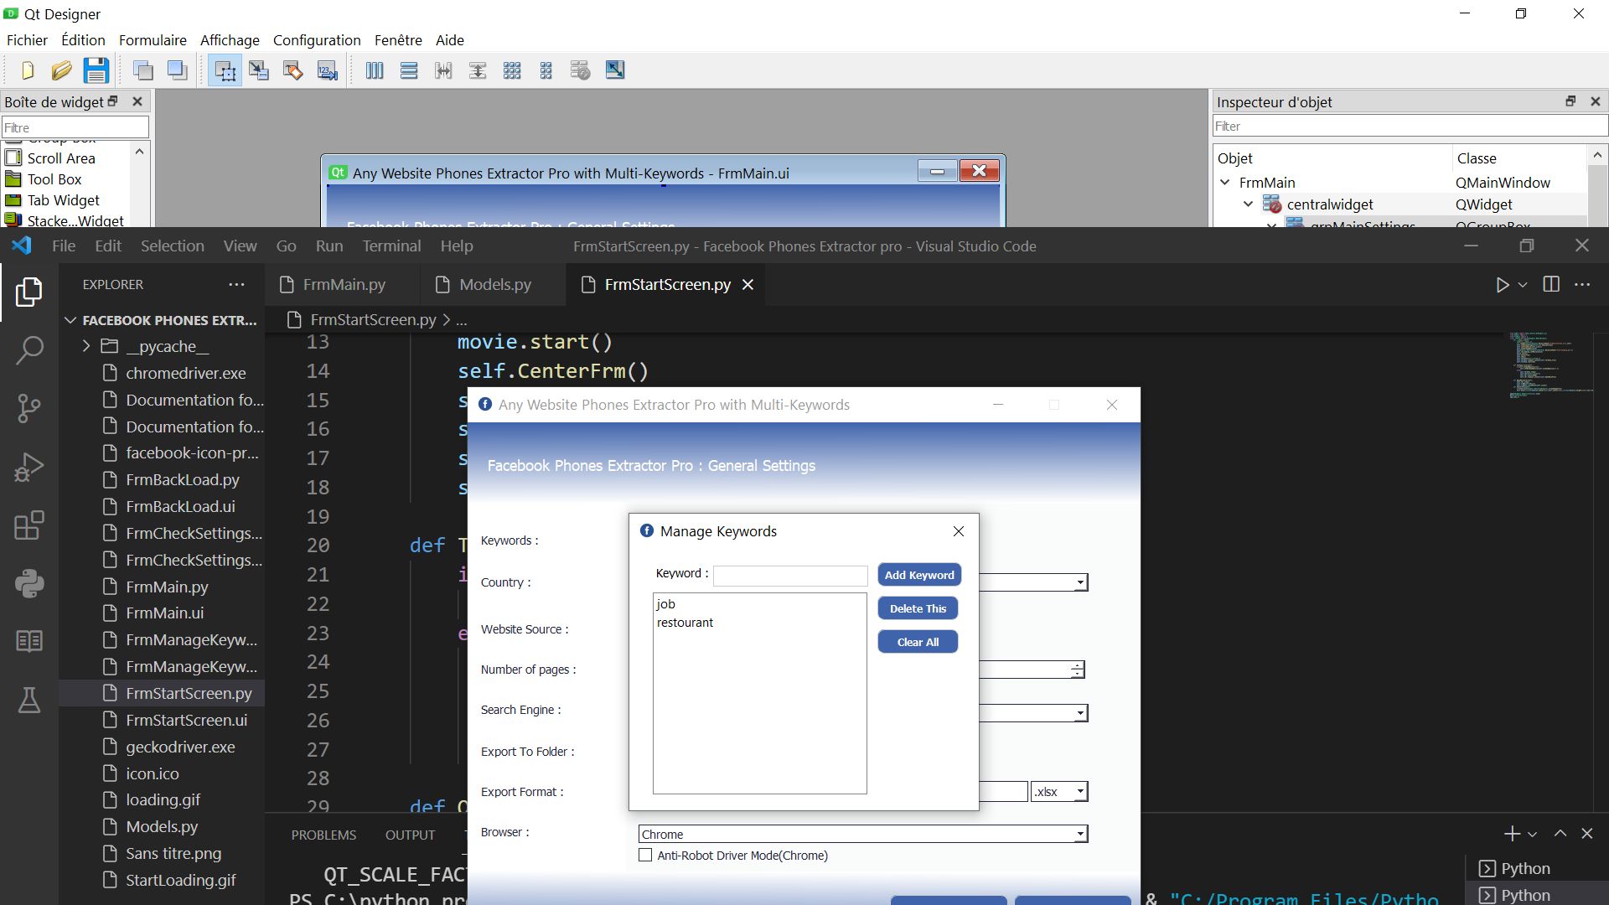Select the Edit Buddies mode icon
The width and height of the screenshot is (1609, 905).
pos(293,70)
